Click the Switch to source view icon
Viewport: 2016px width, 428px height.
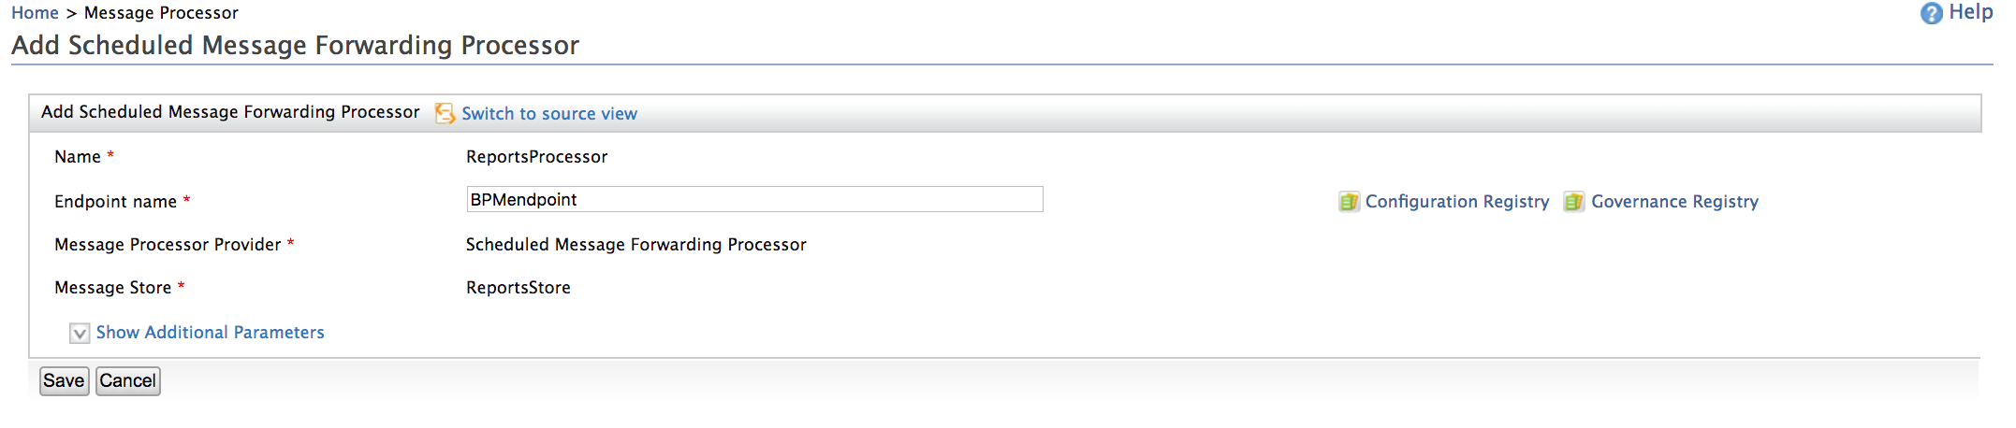445,113
